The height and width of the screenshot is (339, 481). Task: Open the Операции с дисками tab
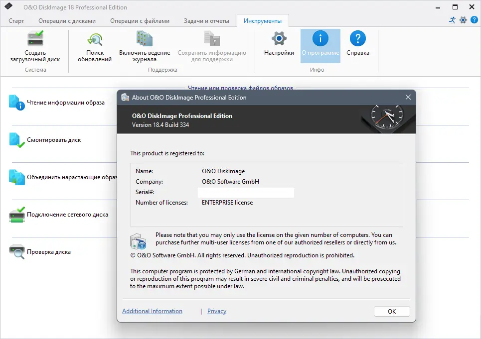(x=67, y=21)
